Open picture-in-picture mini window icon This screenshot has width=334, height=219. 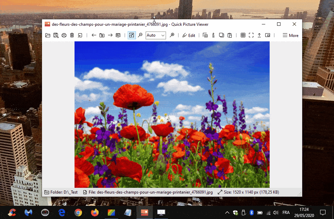pyautogui.click(x=268, y=35)
